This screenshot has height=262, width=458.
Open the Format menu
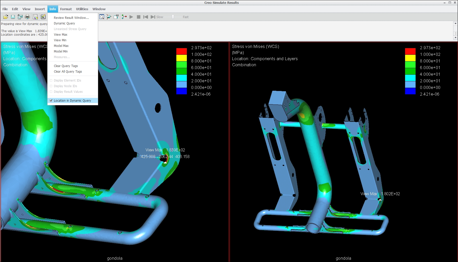pyautogui.click(x=66, y=9)
